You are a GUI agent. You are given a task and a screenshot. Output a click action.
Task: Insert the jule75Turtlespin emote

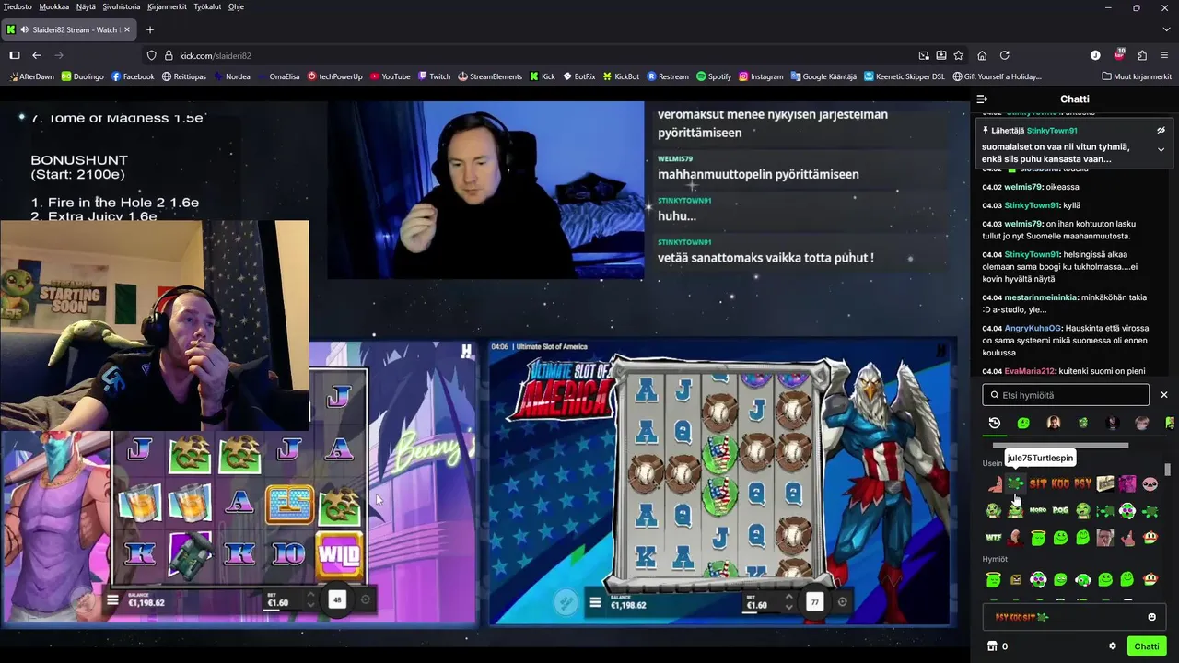pos(1015,483)
